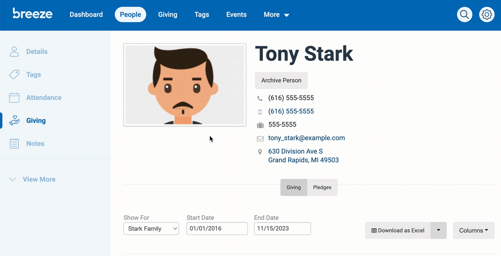Go to Giving in top navigation
The width and height of the screenshot is (501, 256).
[168, 14]
